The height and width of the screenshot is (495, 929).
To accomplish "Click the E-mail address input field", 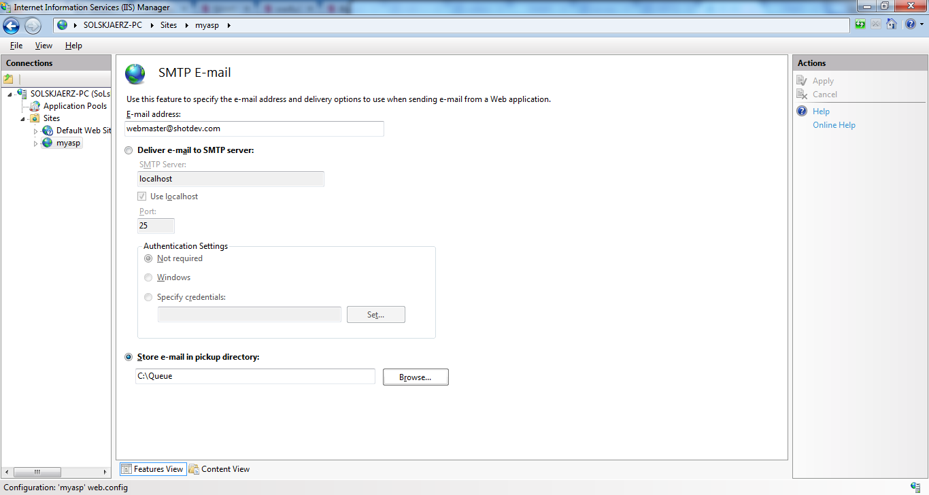I will pyautogui.click(x=254, y=129).
